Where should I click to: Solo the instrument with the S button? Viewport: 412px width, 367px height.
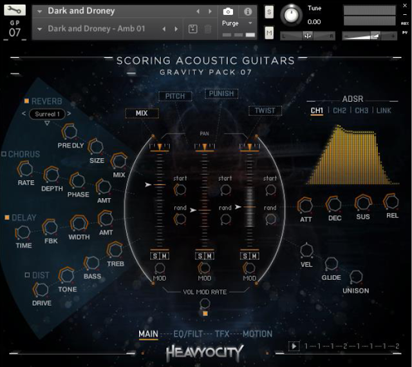pyautogui.click(x=269, y=12)
